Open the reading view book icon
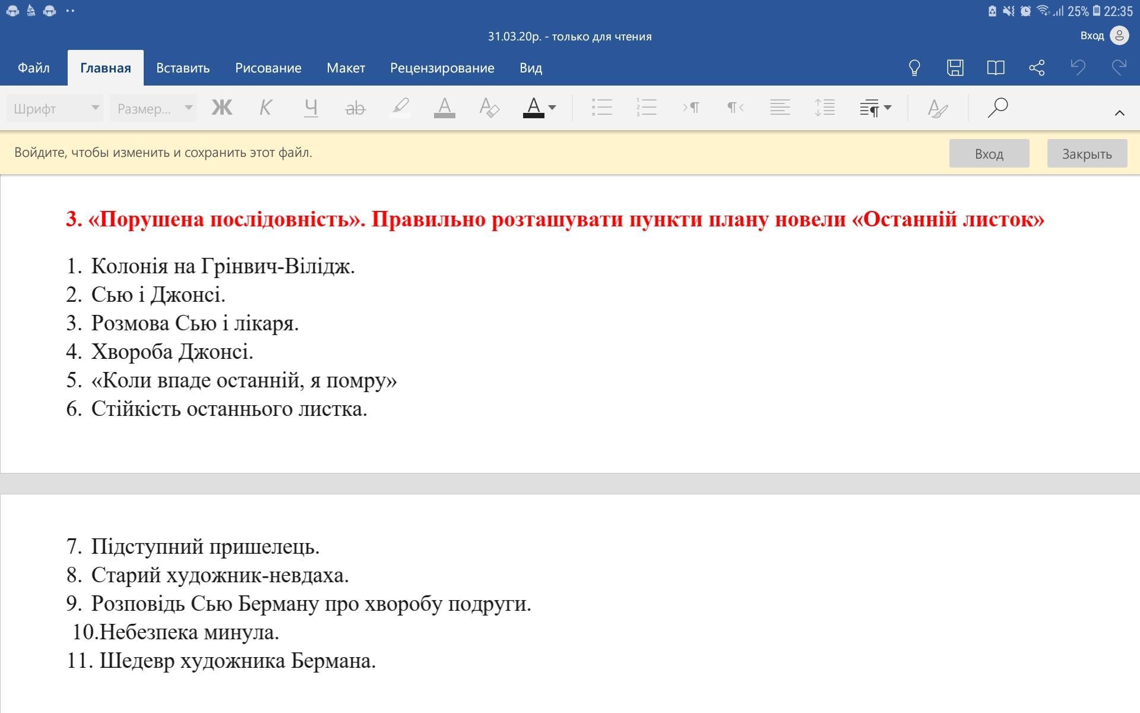Image resolution: width=1140 pixels, height=713 pixels. point(996,68)
